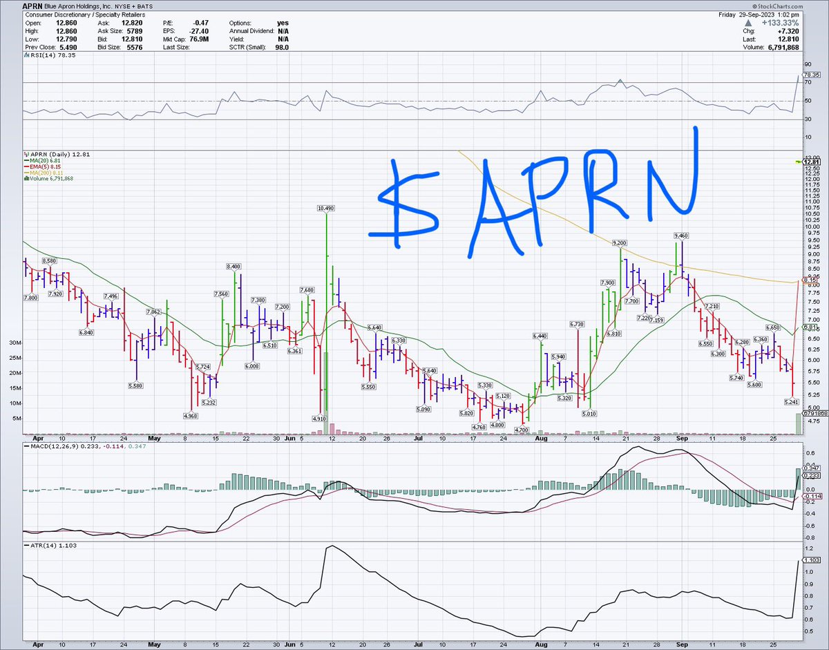Click the 7.900 price label
The width and height of the screenshot is (829, 650).
pyautogui.click(x=608, y=283)
